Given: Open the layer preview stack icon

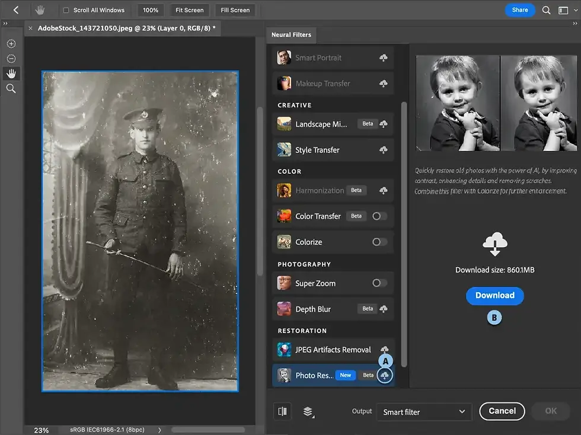Looking at the screenshot, I should pos(308,411).
